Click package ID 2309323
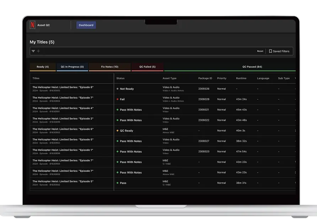The height and width of the screenshot is (221, 317). coord(204,152)
